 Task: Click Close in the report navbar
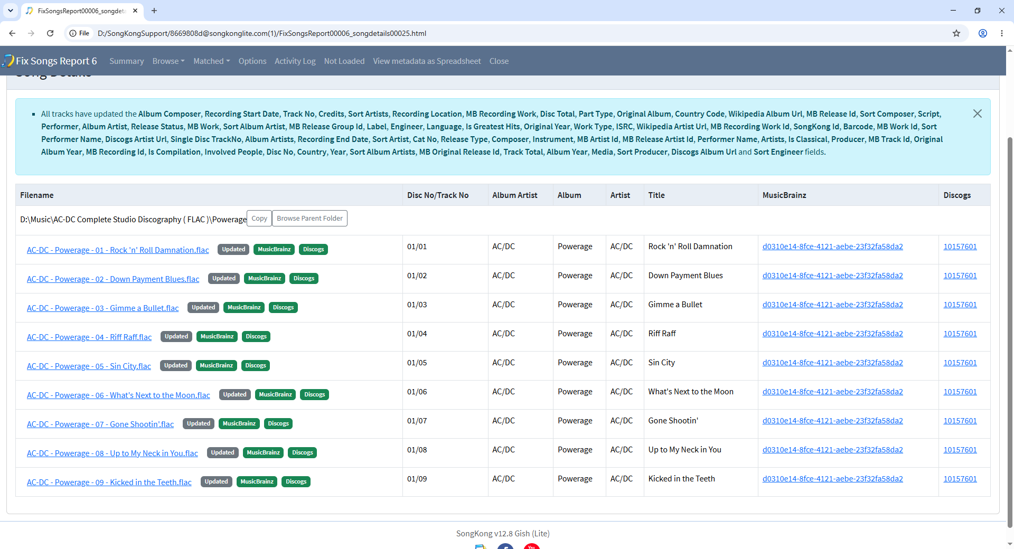(x=499, y=61)
